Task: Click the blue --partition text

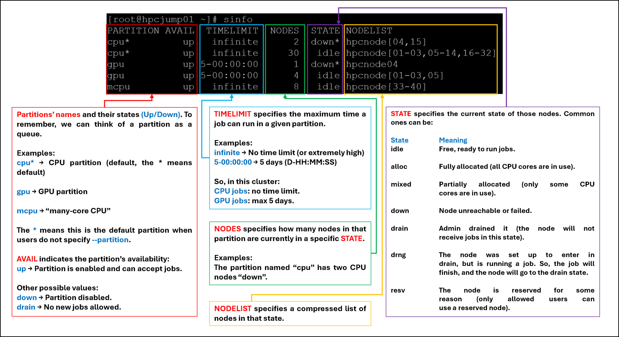Action: pyautogui.click(x=110, y=240)
